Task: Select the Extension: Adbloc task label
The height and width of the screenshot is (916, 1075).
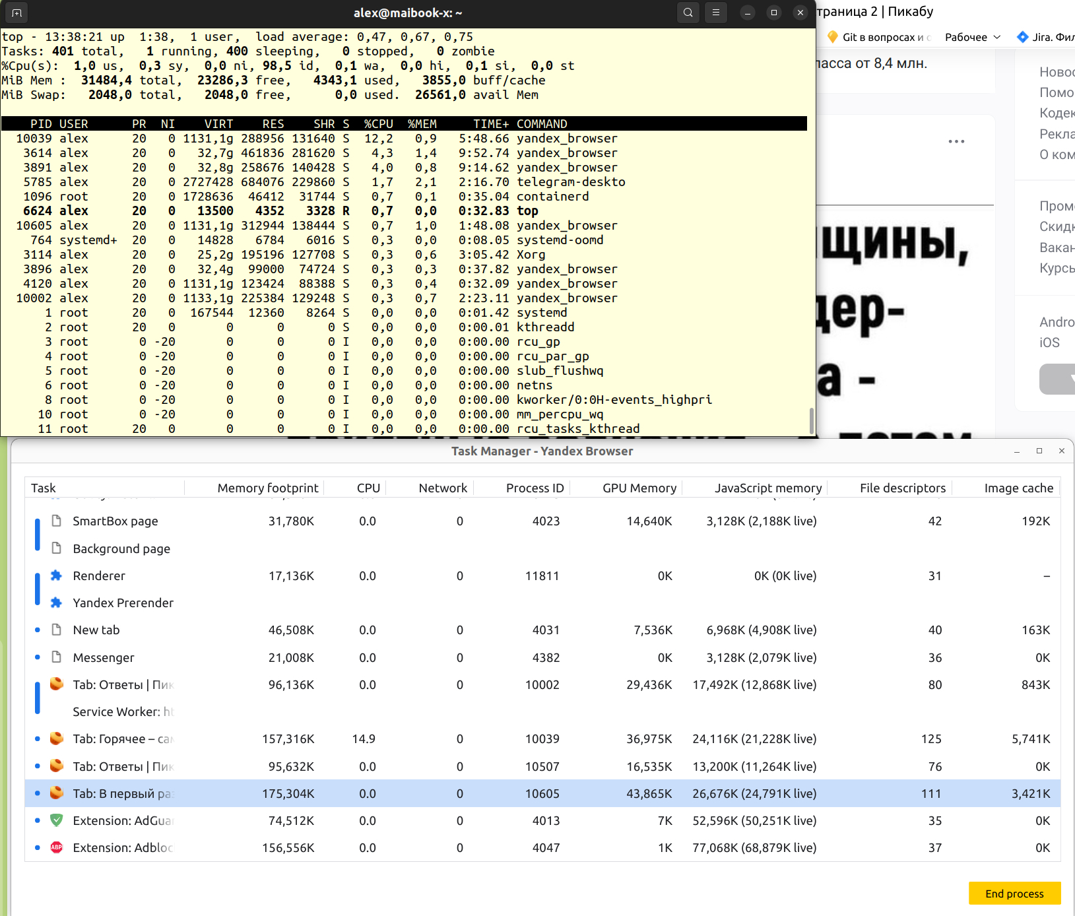Action: coord(123,847)
